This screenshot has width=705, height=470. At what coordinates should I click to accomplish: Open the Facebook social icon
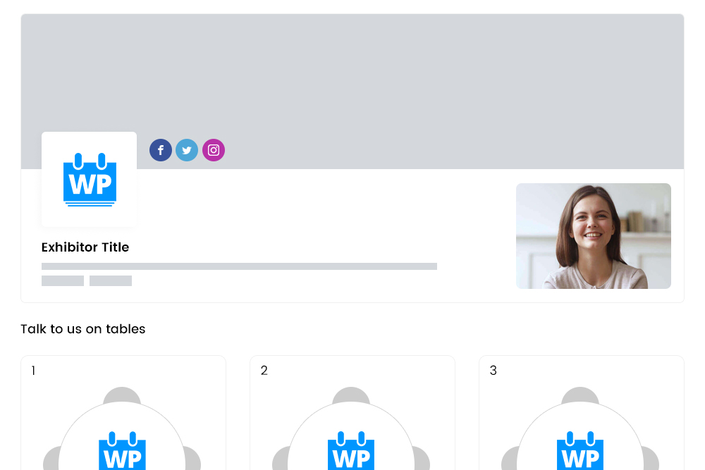pos(161,150)
